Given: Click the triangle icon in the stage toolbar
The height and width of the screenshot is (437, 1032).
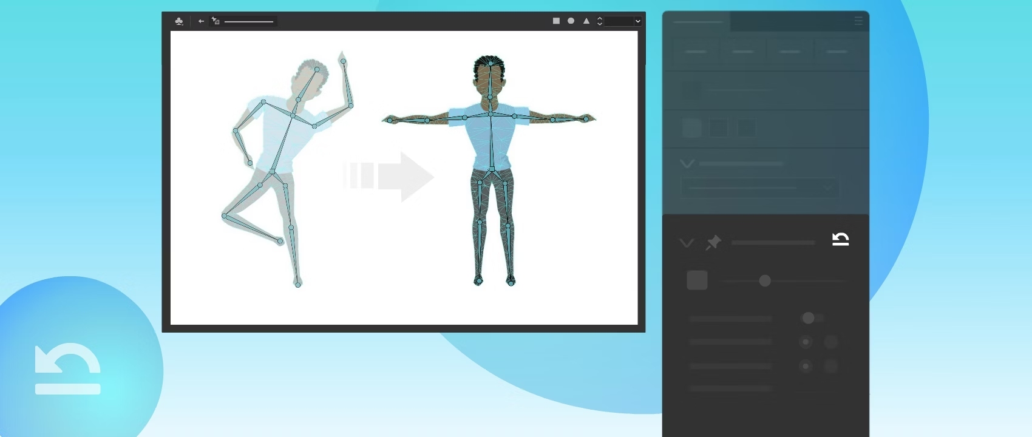Looking at the screenshot, I should point(586,21).
